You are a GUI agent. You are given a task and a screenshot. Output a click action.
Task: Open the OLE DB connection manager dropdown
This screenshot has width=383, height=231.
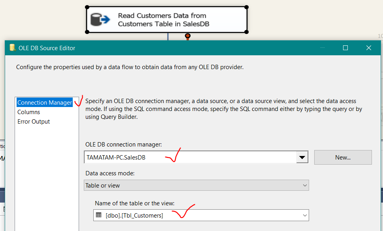[x=302, y=157]
